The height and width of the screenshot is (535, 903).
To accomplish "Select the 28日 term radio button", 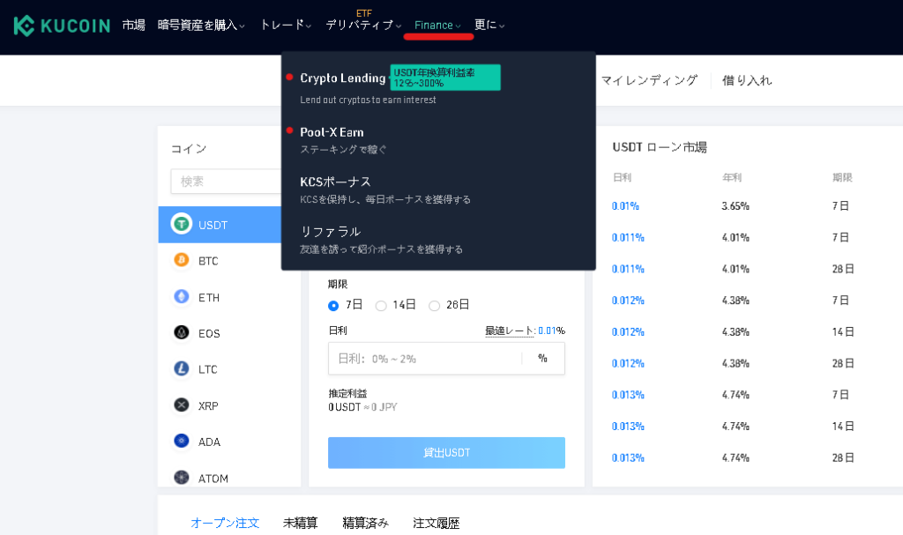I will coord(434,305).
